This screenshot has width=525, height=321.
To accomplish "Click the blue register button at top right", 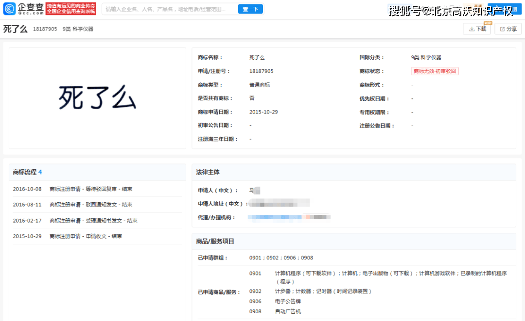I will pyautogui.click(x=505, y=9).
